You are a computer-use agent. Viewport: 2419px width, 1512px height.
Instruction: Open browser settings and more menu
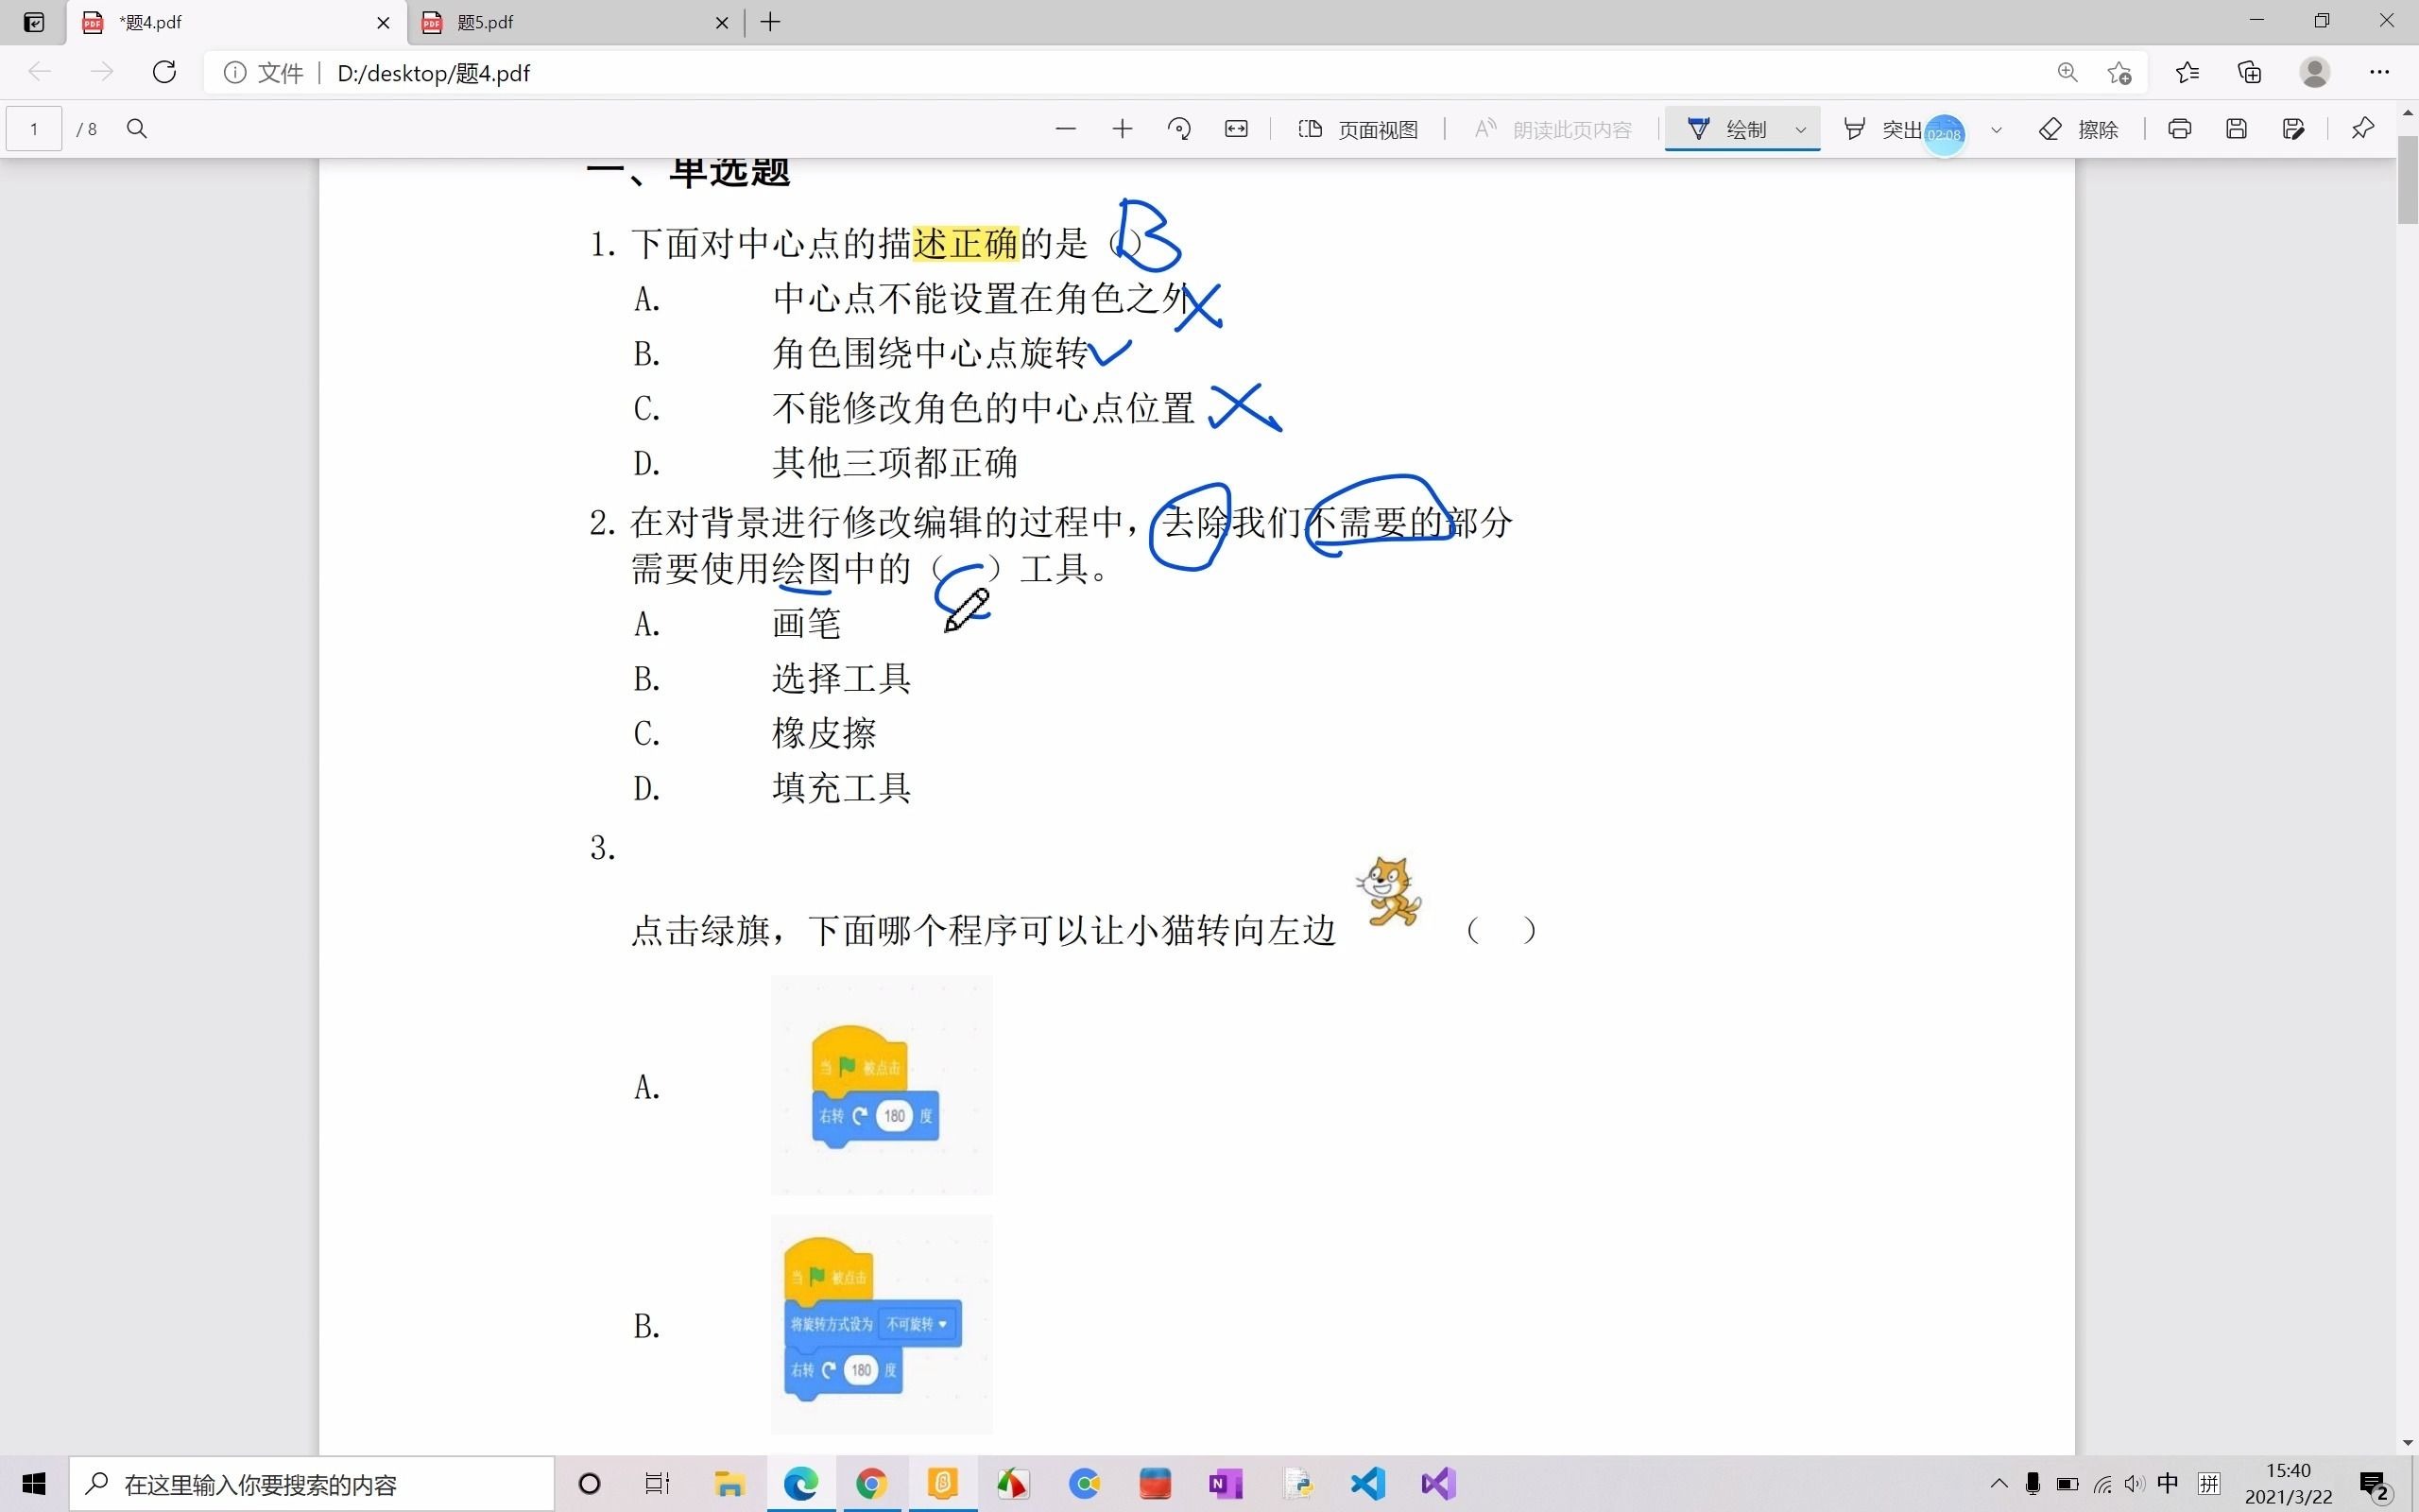(2379, 72)
